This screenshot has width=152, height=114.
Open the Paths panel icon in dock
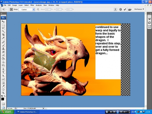[x=149, y=26]
